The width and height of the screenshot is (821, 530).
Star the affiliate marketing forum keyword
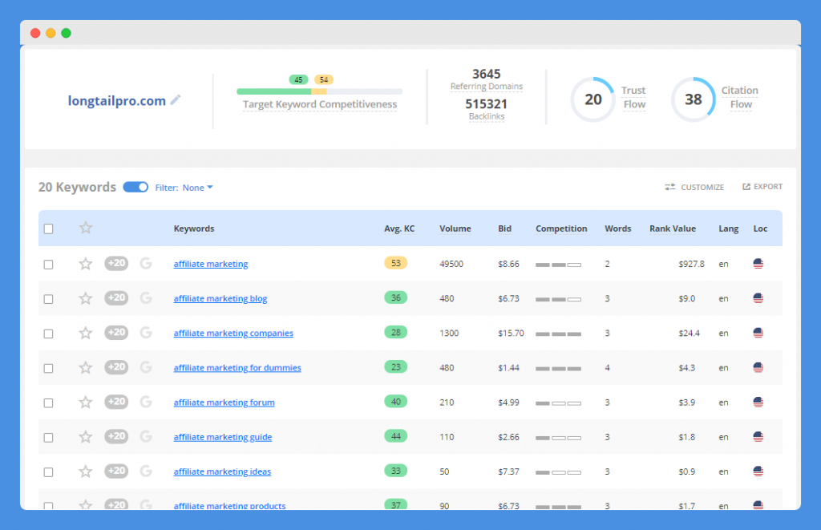(85, 402)
